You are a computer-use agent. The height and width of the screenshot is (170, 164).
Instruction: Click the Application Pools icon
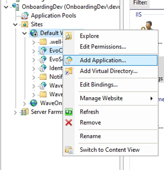pos(25,16)
